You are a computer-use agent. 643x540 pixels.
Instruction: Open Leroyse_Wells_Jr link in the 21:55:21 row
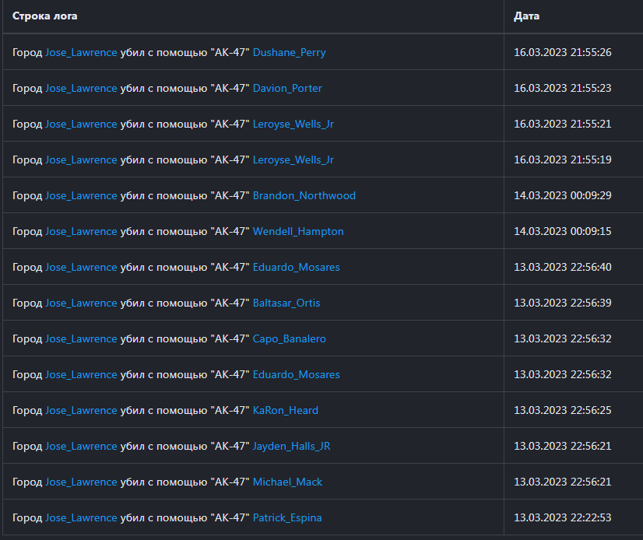pos(293,124)
